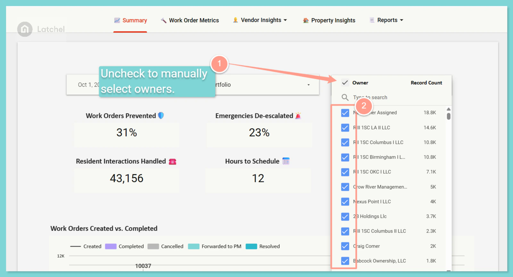This screenshot has width=513, height=277.
Task: Uncheck the Babcock Ownership, LLC checkbox
Action: click(x=345, y=261)
